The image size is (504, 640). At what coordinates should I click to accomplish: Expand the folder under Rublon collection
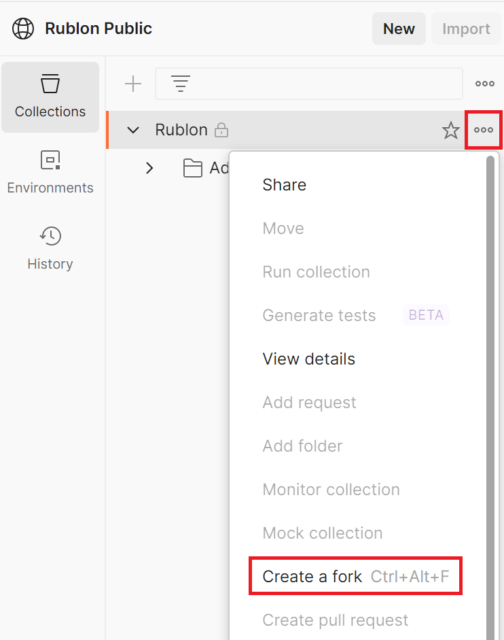[x=150, y=168]
